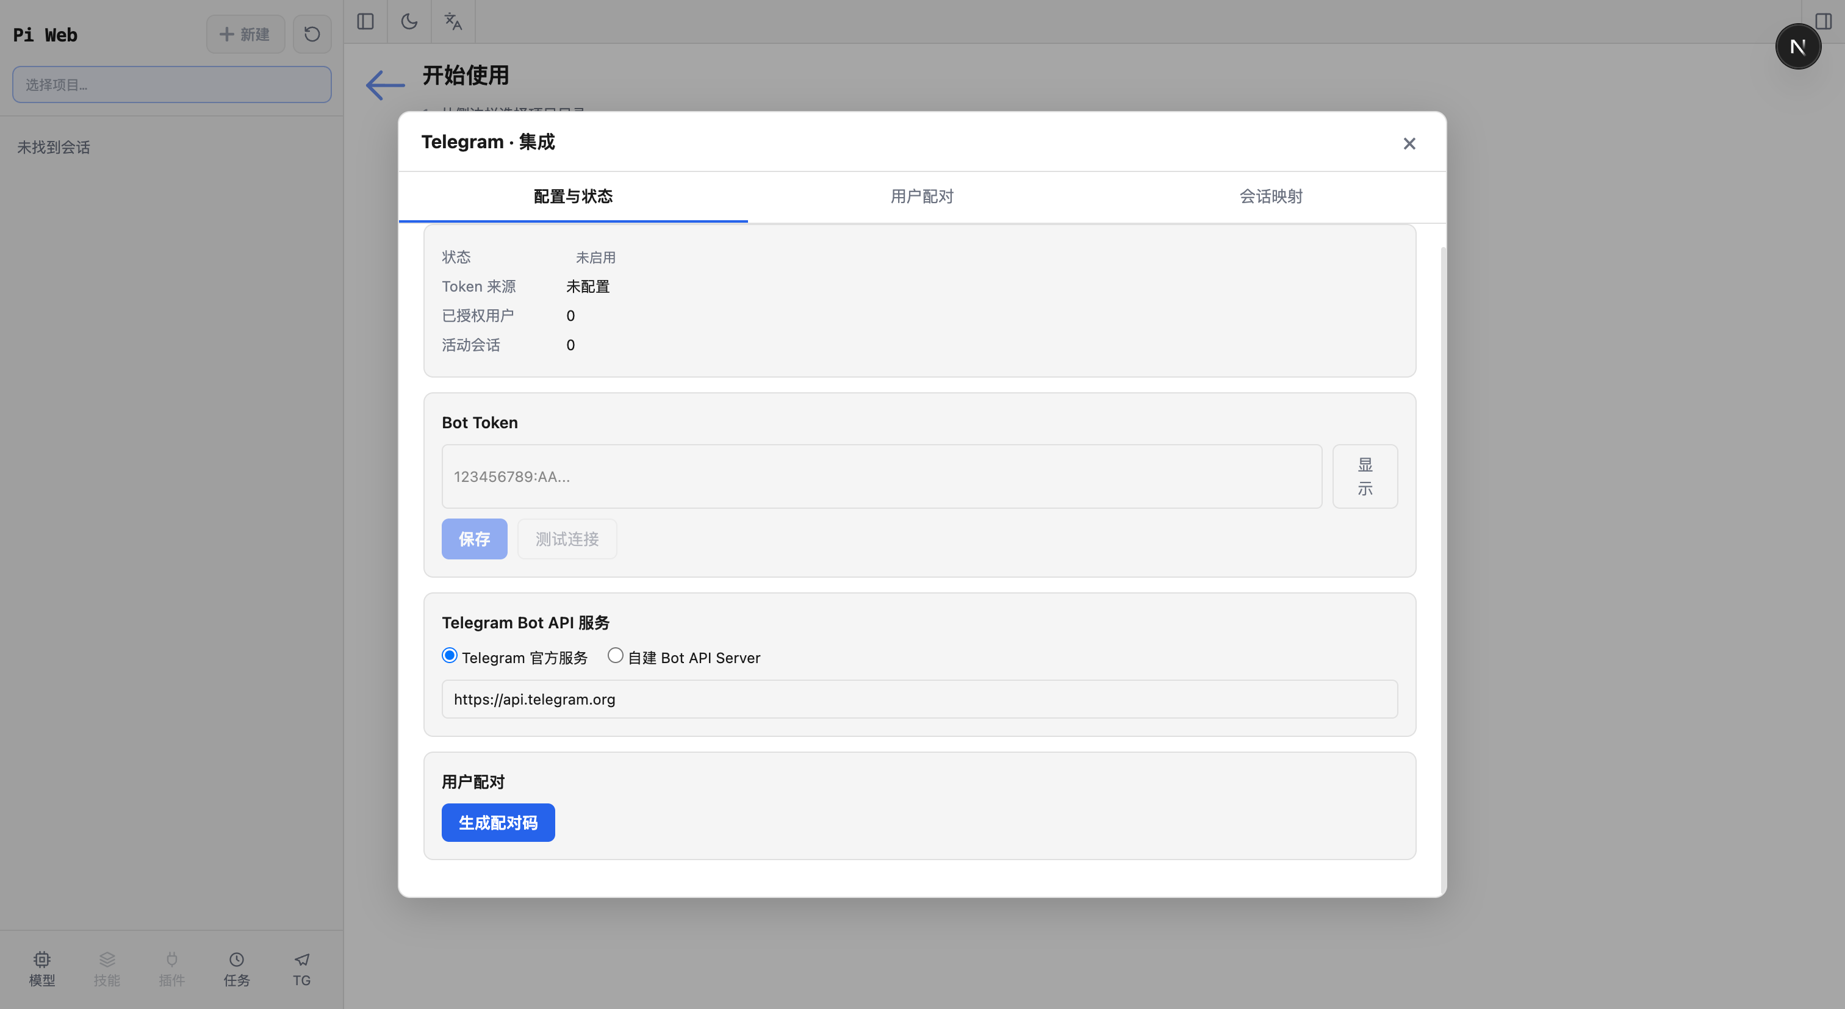This screenshot has height=1009, width=1845.
Task: Click the refresh icon beside 新建
Action: (312, 34)
